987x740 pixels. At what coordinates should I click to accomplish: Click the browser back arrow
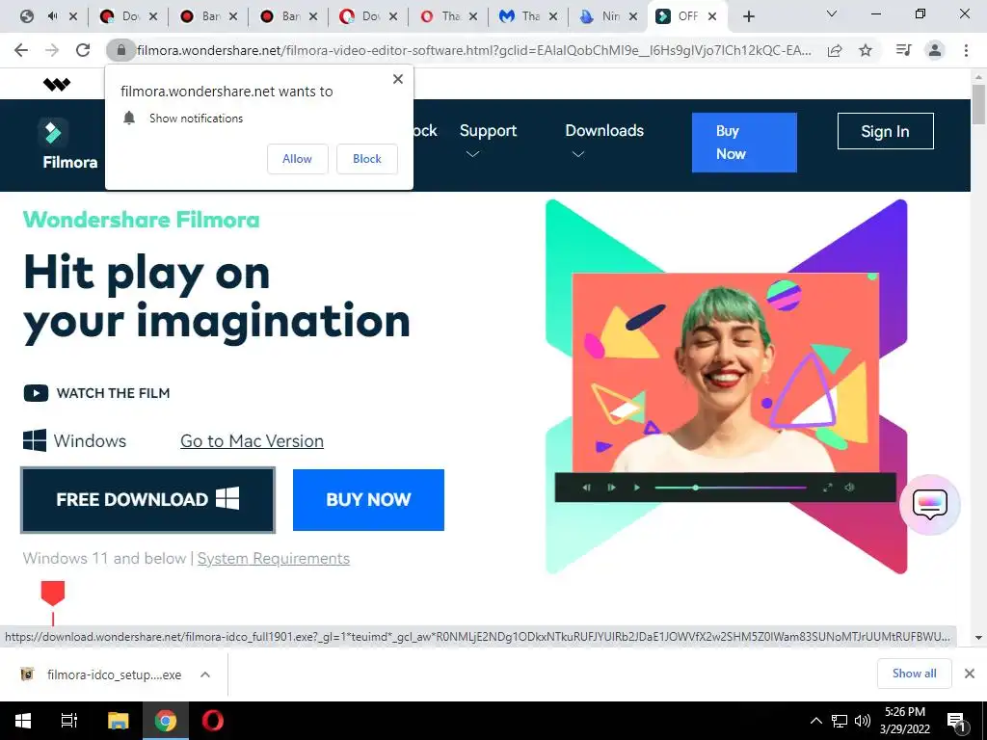coord(21,50)
